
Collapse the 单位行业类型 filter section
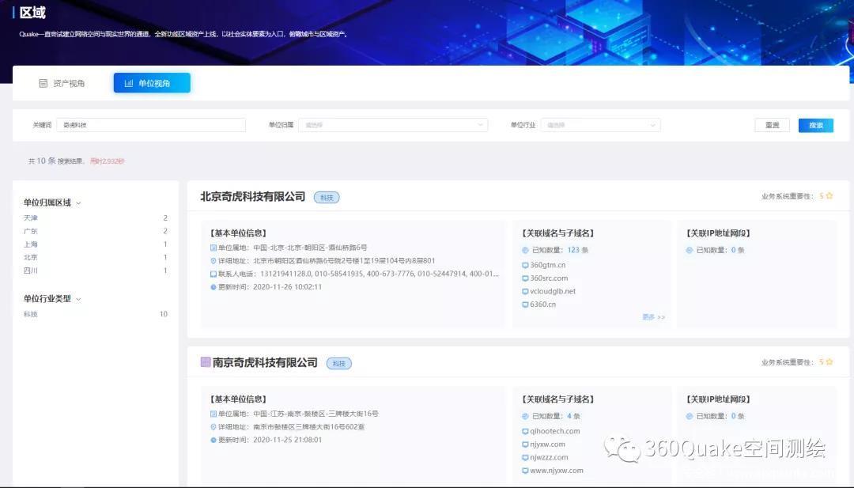click(x=78, y=299)
